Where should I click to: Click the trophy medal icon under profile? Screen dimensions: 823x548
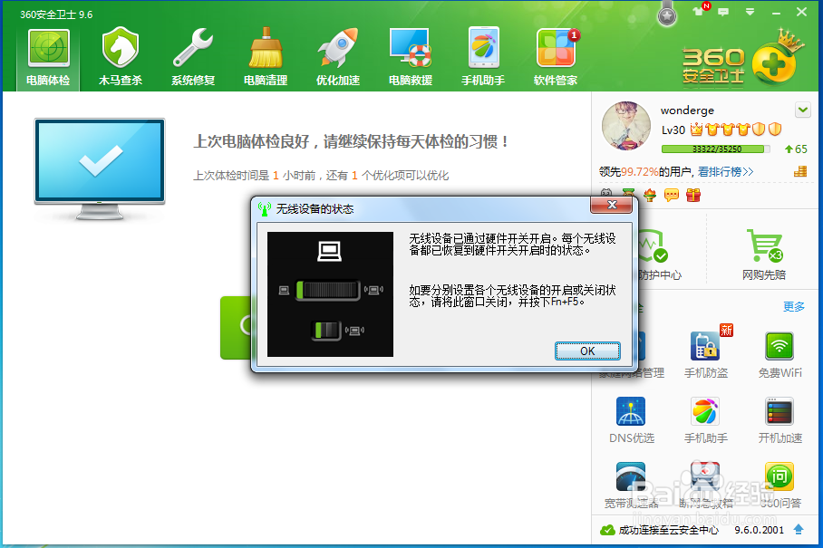650,196
